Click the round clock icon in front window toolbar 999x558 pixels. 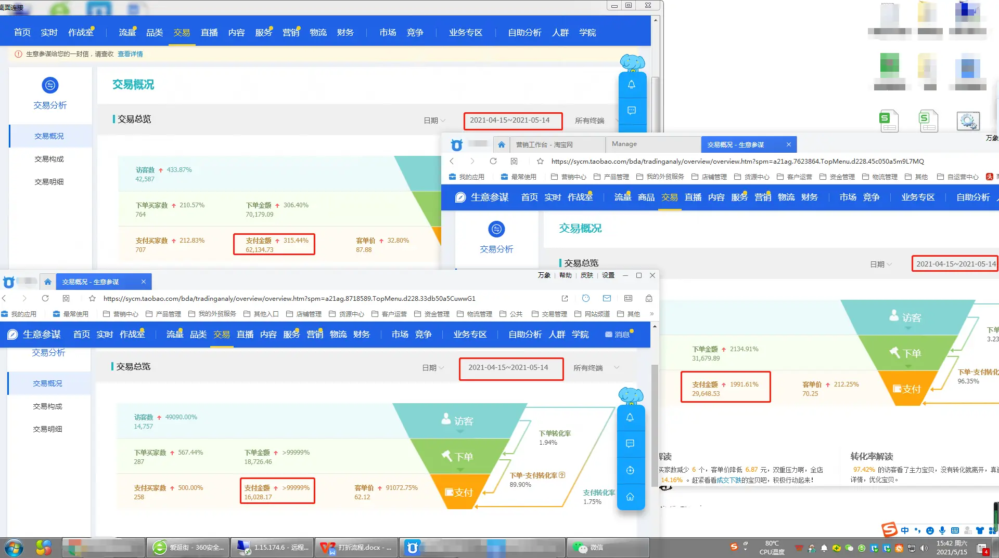coord(586,298)
